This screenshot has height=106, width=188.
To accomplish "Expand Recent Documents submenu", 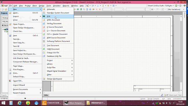I will click(x=25, y=89).
